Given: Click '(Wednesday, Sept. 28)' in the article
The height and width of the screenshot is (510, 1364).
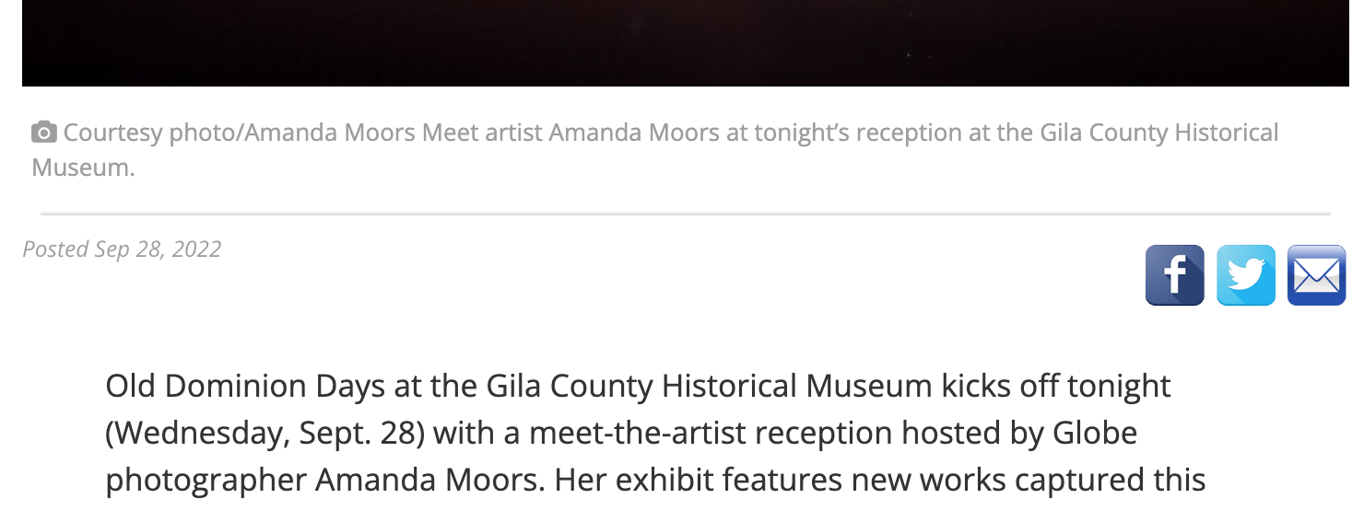Looking at the screenshot, I should click(265, 433).
